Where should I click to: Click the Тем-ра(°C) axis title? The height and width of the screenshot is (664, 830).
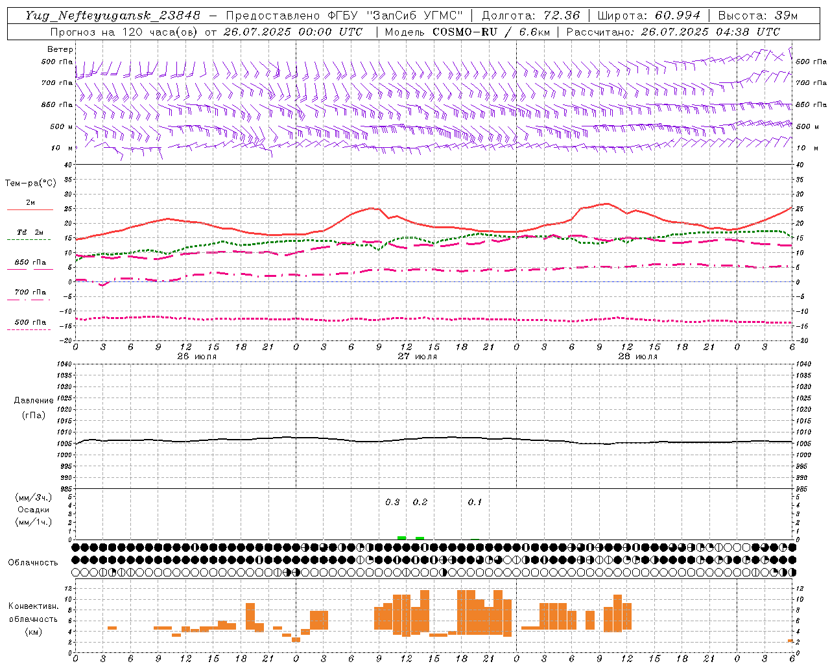(x=30, y=184)
